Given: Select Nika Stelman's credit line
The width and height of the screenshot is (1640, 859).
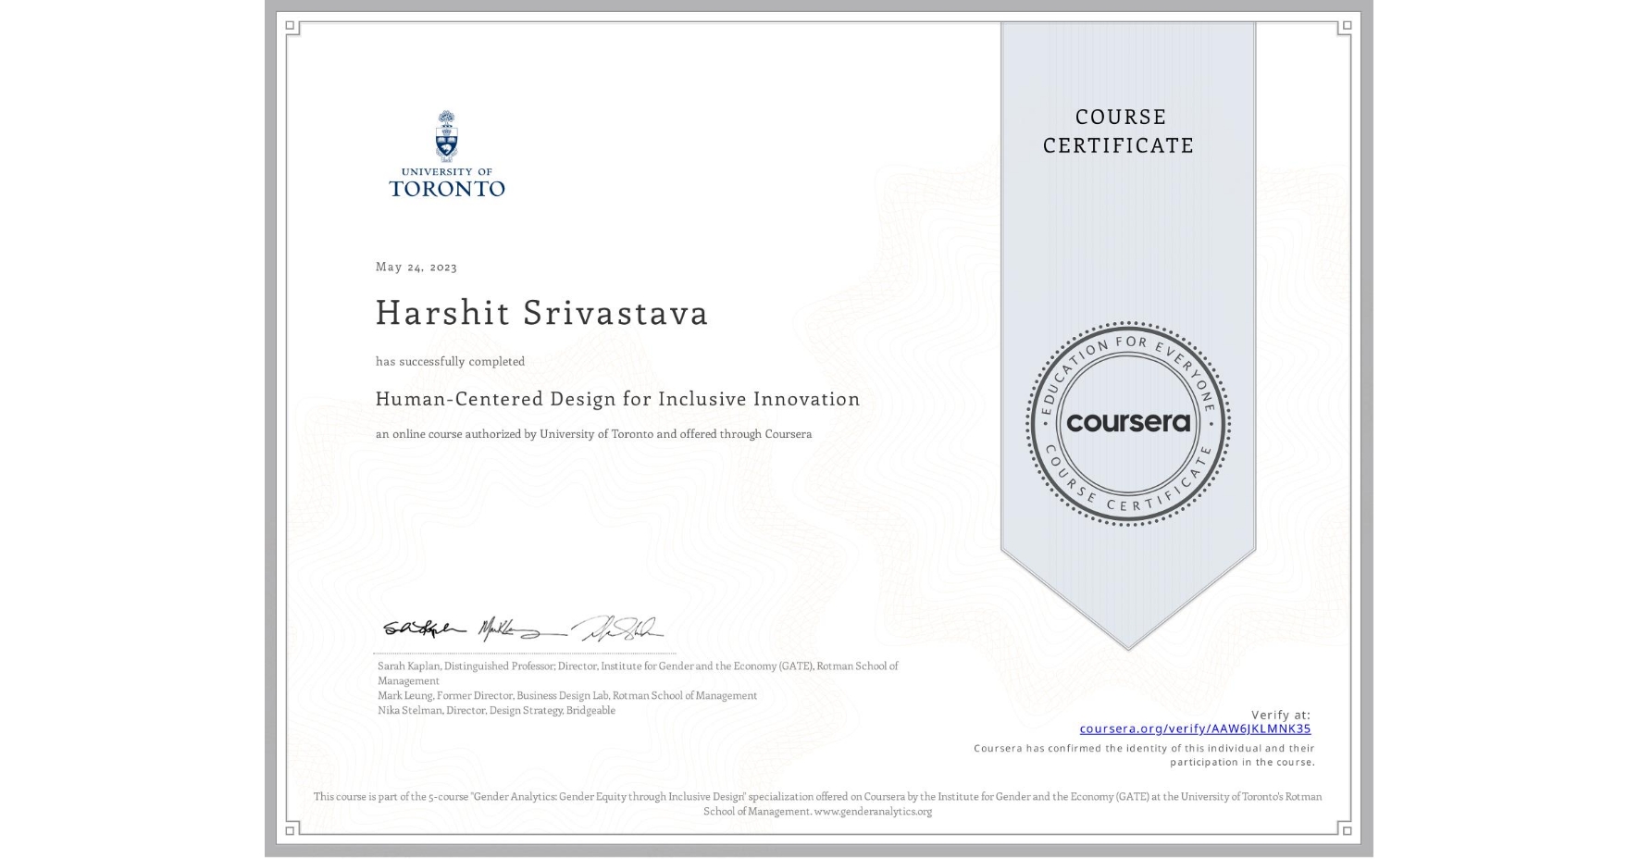Looking at the screenshot, I should [x=496, y=710].
